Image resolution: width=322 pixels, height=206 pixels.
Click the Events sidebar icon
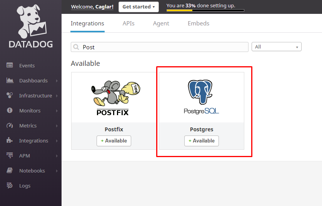[x=10, y=65]
